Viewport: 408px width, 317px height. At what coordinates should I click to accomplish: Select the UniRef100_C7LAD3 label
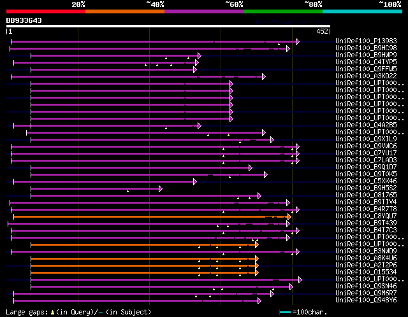click(x=366, y=160)
